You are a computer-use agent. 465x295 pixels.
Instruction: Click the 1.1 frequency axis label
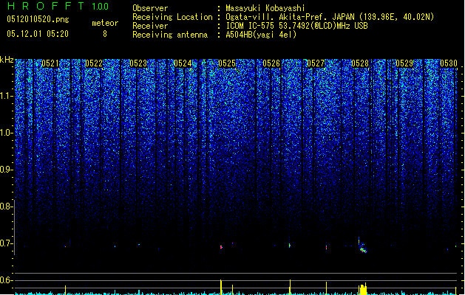[x=6, y=96]
